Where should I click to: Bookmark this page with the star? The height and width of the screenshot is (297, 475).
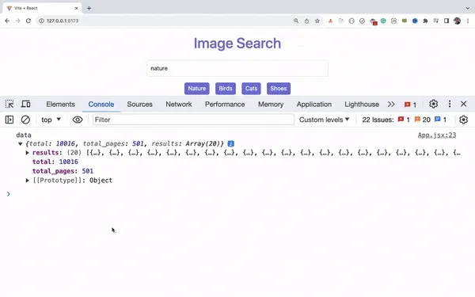(317, 21)
